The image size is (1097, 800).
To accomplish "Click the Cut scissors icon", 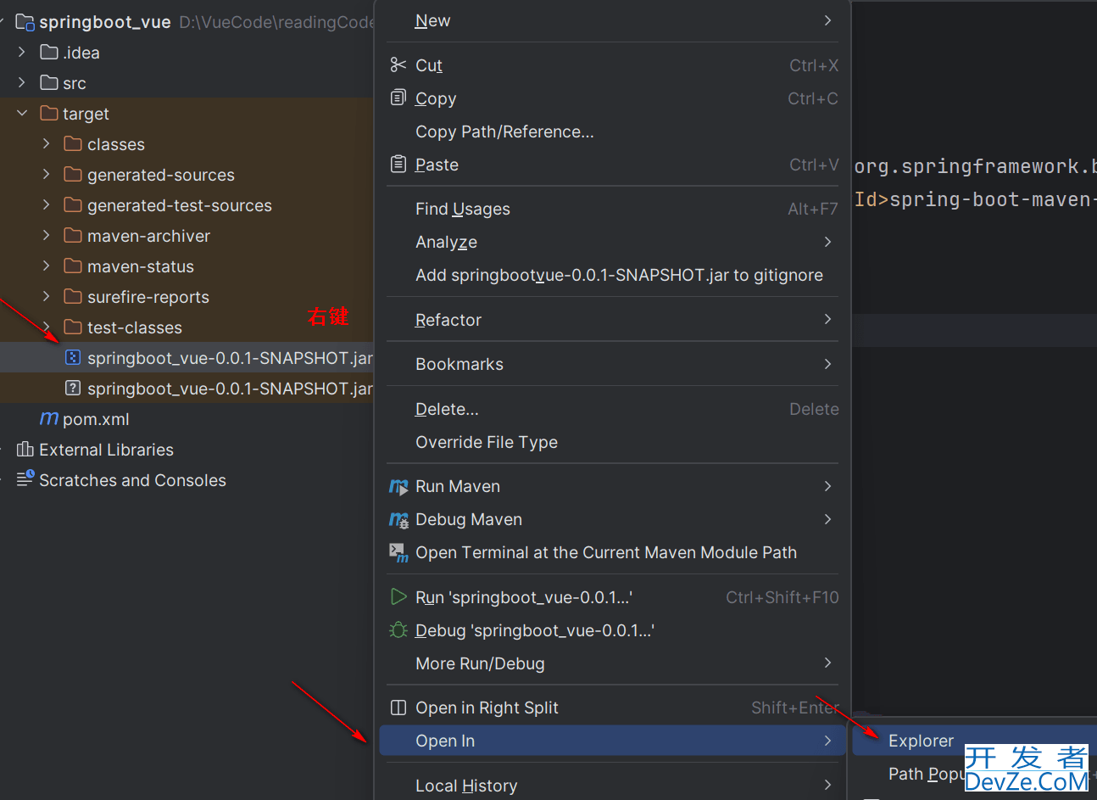I will [x=398, y=64].
